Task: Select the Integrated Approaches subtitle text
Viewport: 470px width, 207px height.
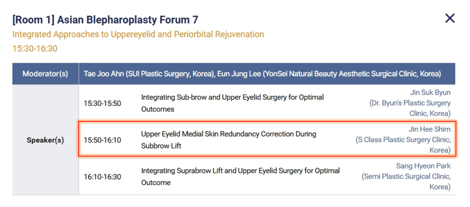Action: coord(138,34)
